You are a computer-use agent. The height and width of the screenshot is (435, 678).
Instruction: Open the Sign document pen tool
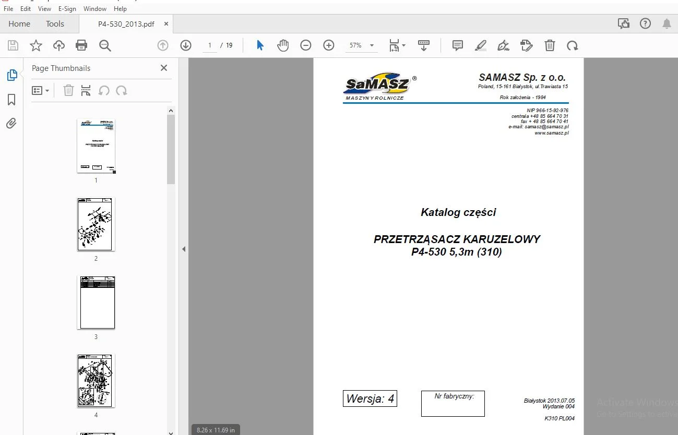click(x=504, y=45)
